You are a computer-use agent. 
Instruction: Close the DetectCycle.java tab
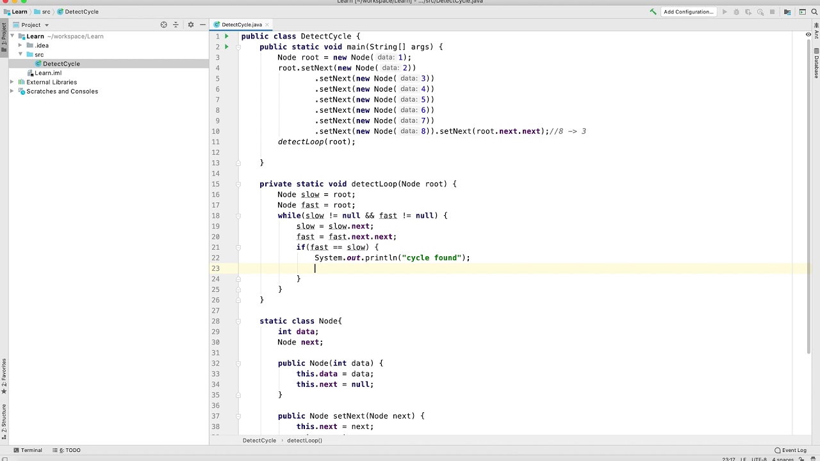click(267, 25)
